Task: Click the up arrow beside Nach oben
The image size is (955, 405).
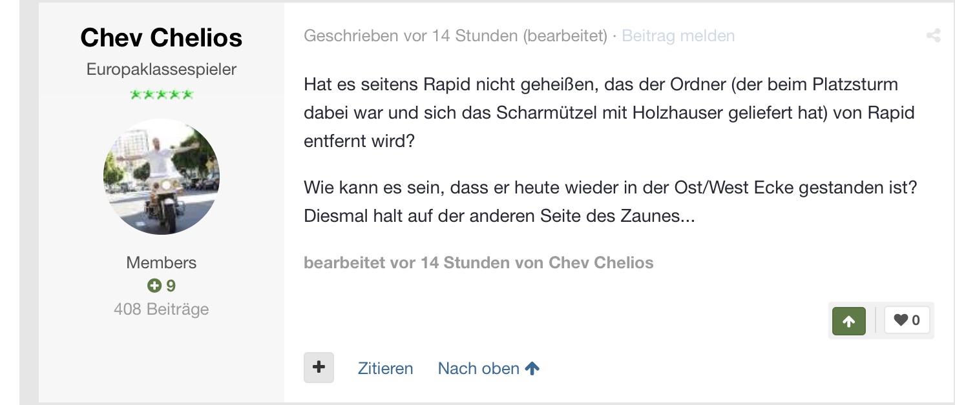Action: pyautogui.click(x=532, y=368)
